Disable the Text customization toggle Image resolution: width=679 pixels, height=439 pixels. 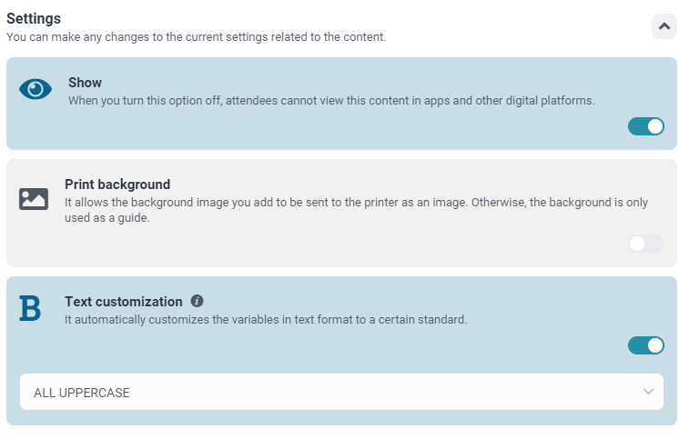646,345
